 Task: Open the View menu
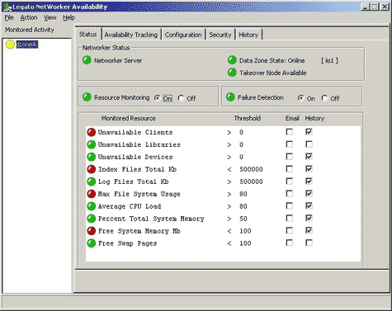[50, 17]
